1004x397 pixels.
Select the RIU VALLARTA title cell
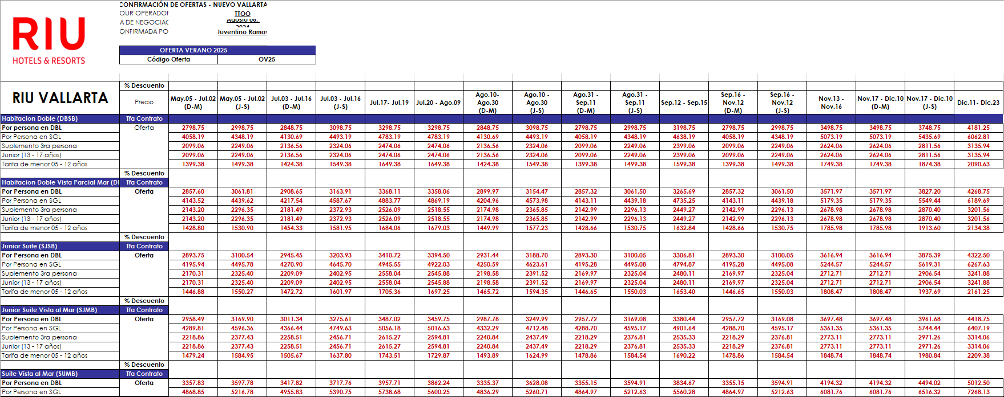pos(60,98)
